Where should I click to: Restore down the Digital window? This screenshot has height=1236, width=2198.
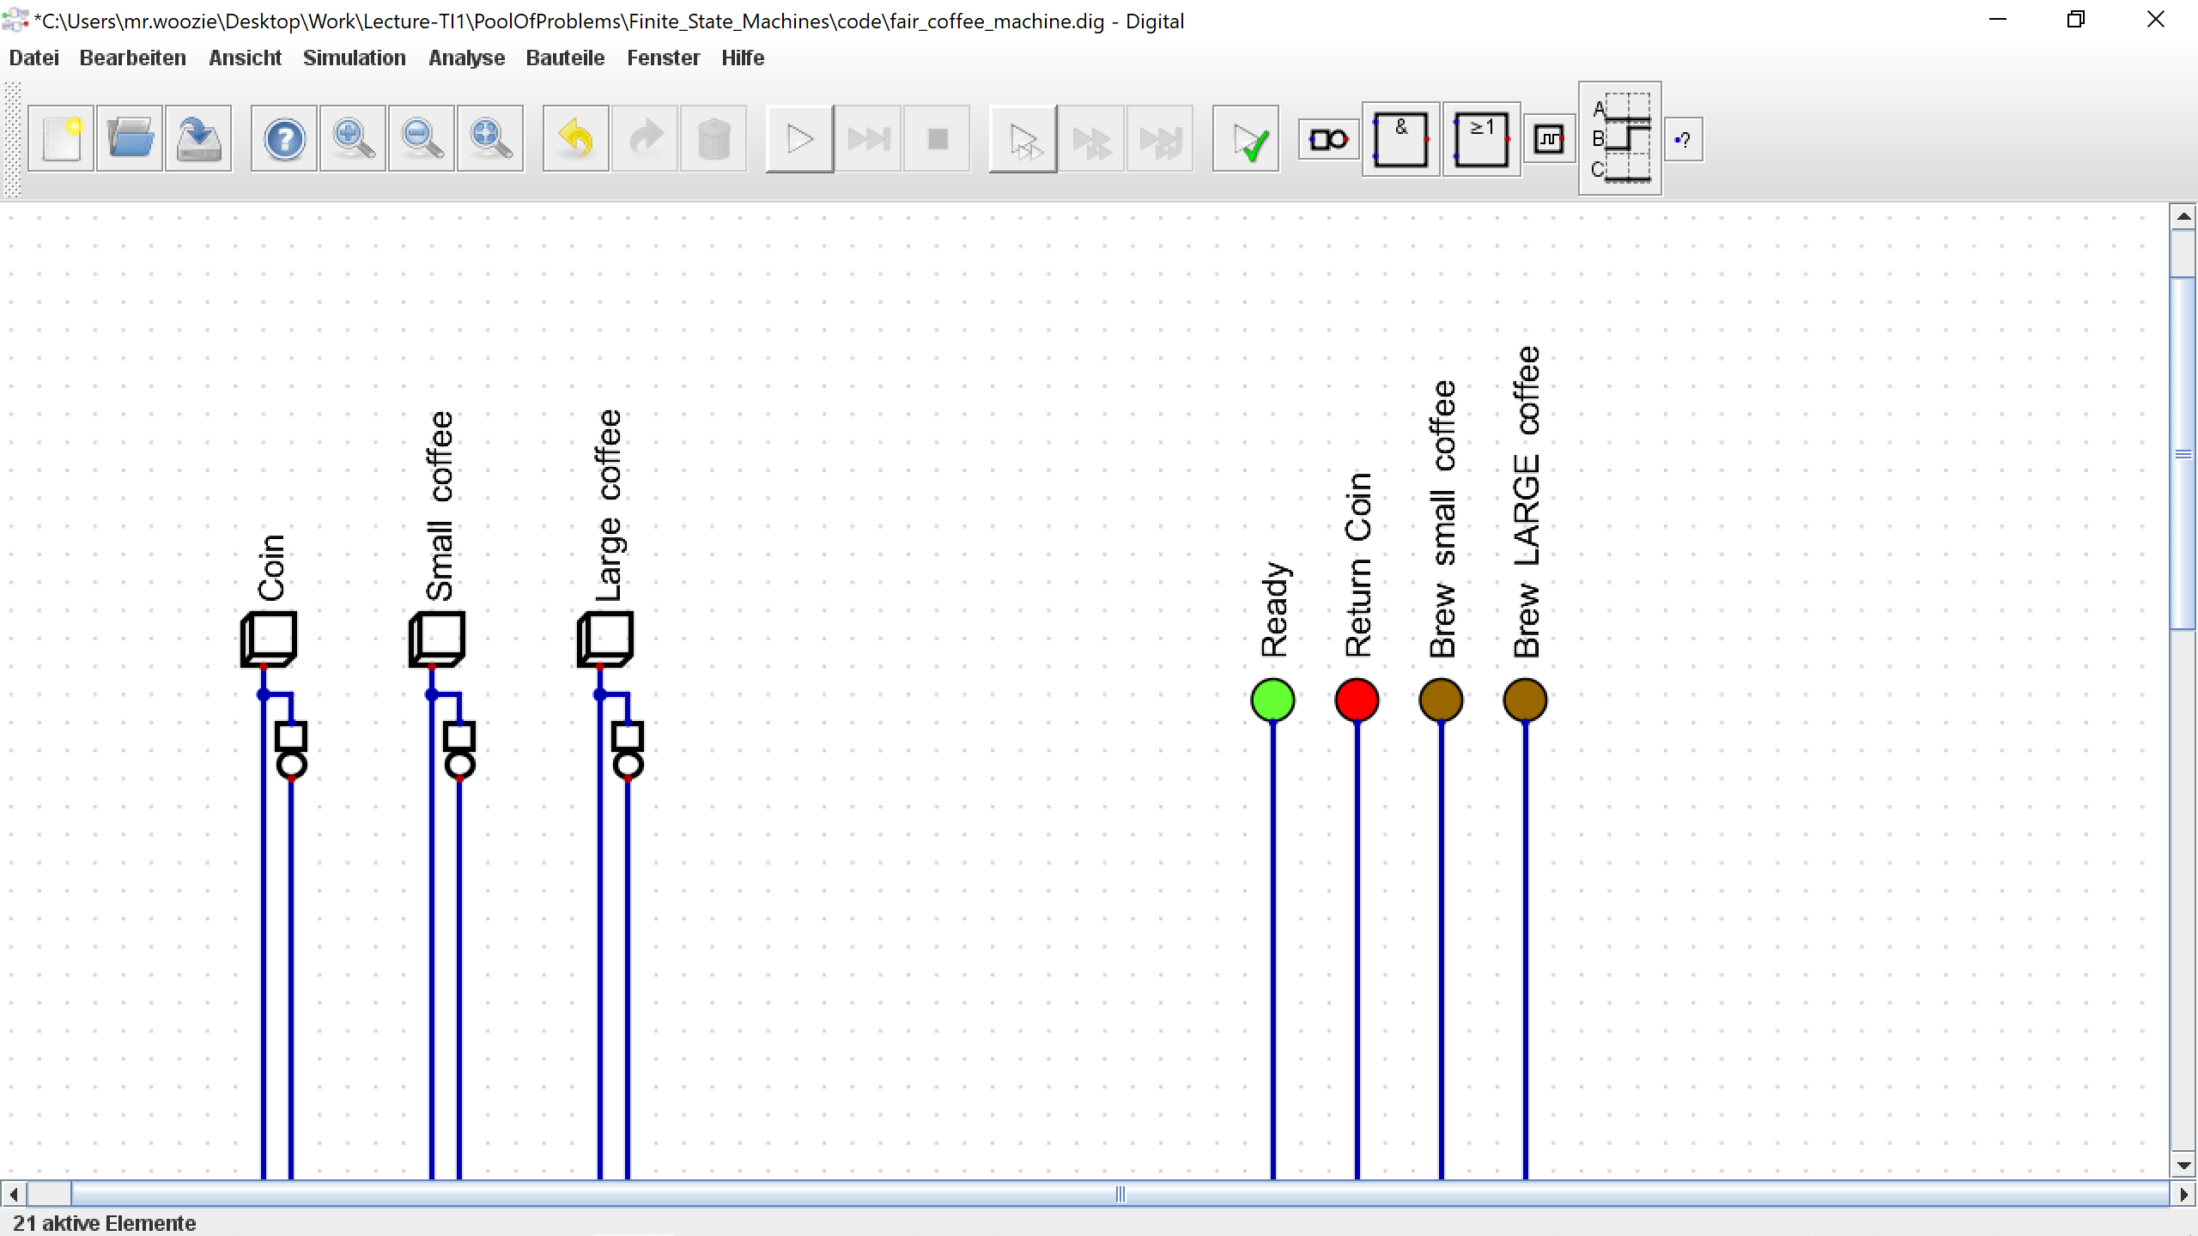pos(2076,20)
